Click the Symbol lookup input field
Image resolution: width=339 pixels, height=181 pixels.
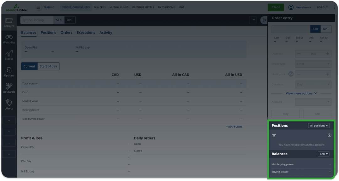click(37, 20)
